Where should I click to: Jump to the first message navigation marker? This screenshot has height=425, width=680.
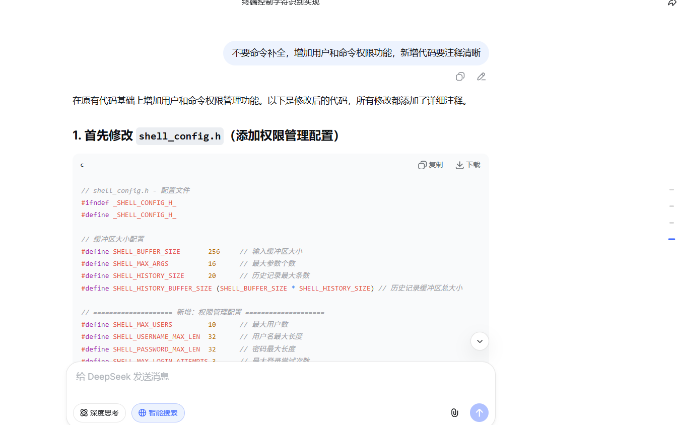pos(671,190)
